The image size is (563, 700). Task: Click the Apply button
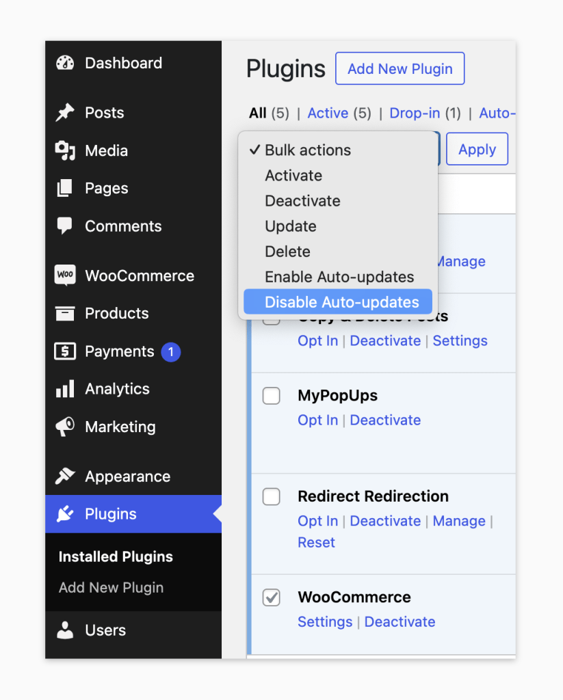click(x=477, y=148)
